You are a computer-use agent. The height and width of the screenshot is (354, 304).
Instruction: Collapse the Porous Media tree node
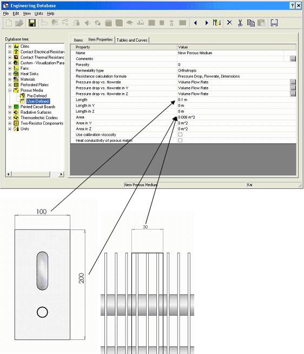pyautogui.click(x=10, y=90)
